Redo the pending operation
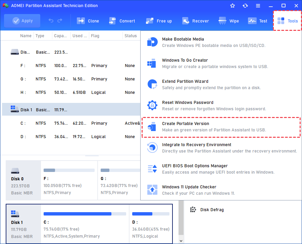 pyautogui.click(x=60, y=20)
